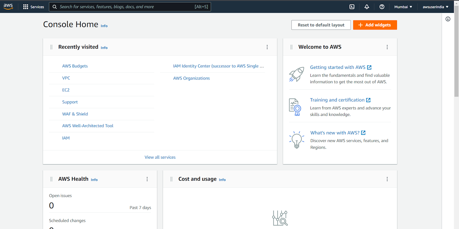This screenshot has width=459, height=229.
Task: Open Getting started with AWS
Action: [x=341, y=67]
